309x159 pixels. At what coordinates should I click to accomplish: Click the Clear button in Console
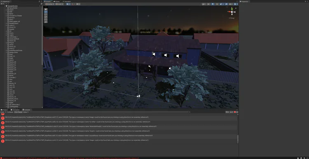tap(2, 112)
